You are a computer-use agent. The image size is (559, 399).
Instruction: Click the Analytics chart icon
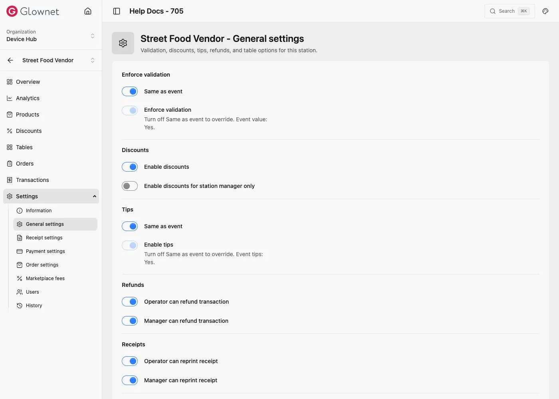pos(10,98)
